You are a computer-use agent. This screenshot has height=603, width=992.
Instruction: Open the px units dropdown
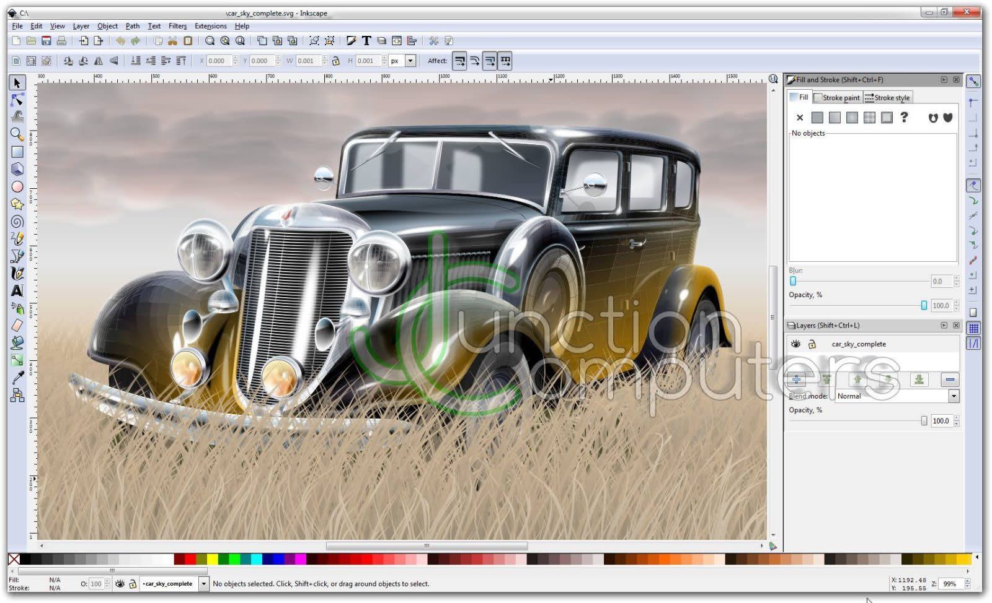(410, 61)
